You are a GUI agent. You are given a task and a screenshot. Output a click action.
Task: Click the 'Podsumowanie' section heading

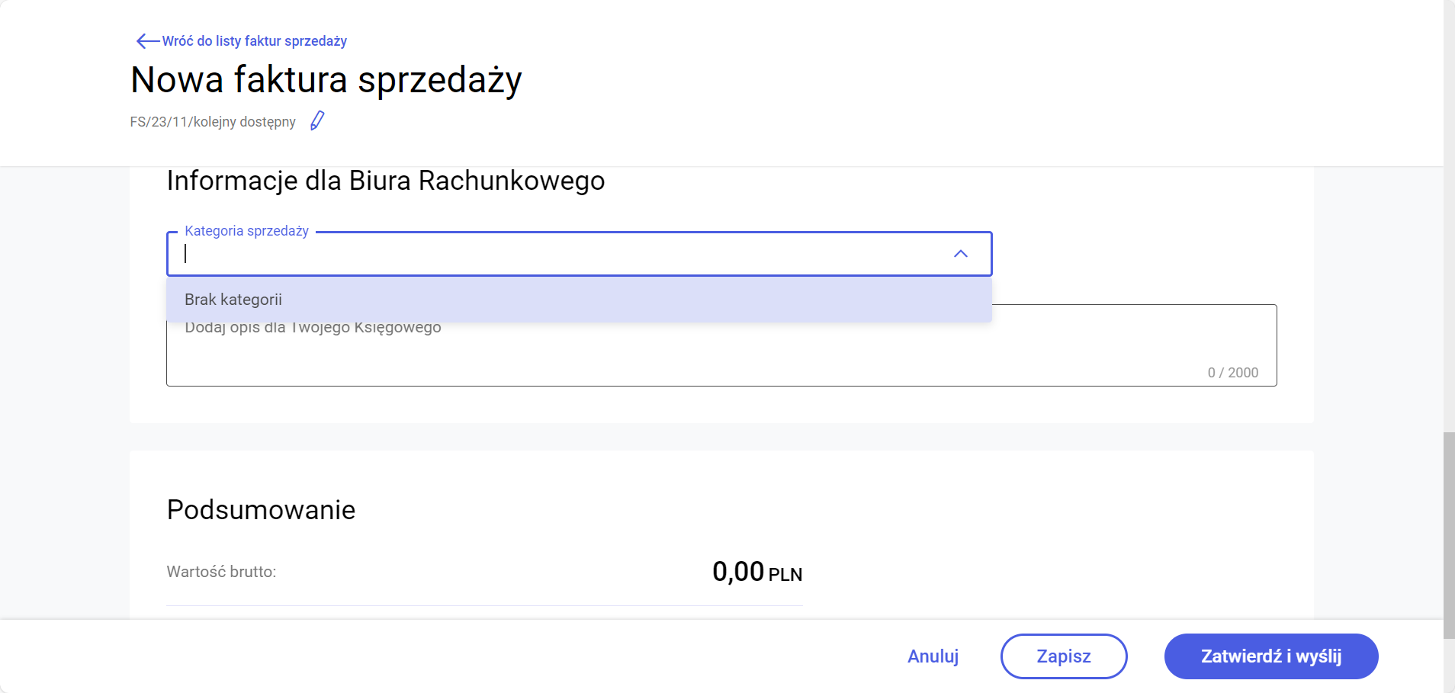(261, 510)
